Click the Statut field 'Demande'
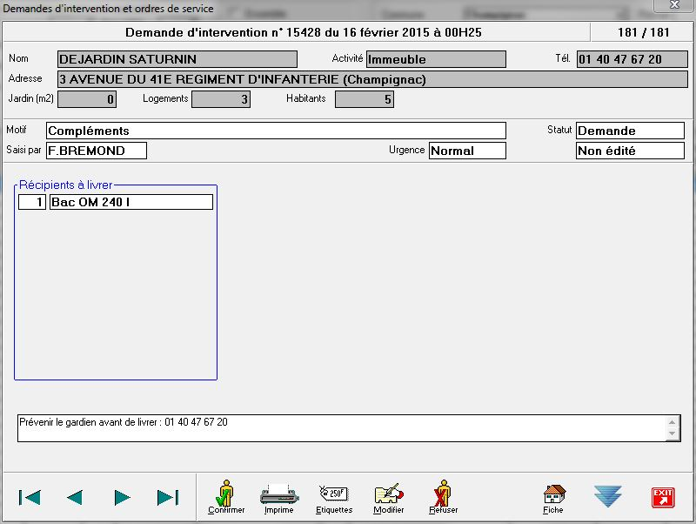The image size is (696, 524). coord(630,131)
